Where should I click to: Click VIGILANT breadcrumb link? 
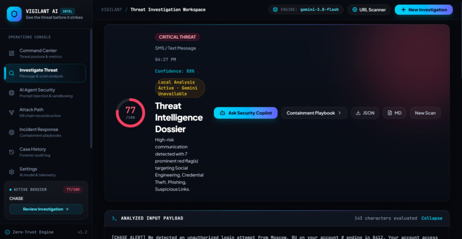tap(111, 10)
